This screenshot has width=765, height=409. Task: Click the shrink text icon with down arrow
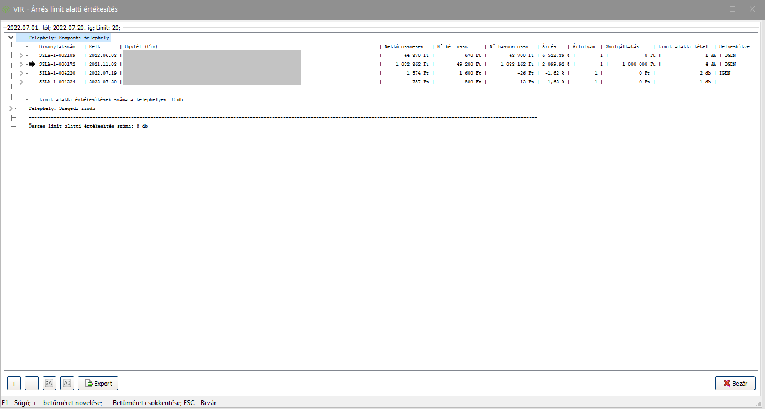pos(67,384)
